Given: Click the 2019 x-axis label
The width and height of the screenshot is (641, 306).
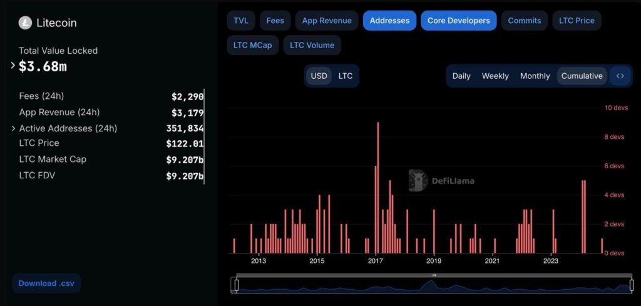Looking at the screenshot, I should pyautogui.click(x=433, y=261).
